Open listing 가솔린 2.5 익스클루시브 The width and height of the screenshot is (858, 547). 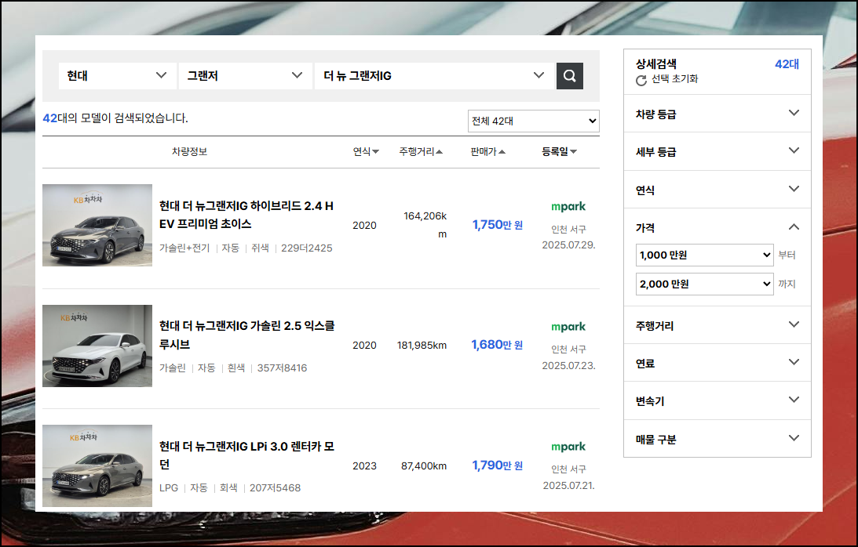point(246,335)
